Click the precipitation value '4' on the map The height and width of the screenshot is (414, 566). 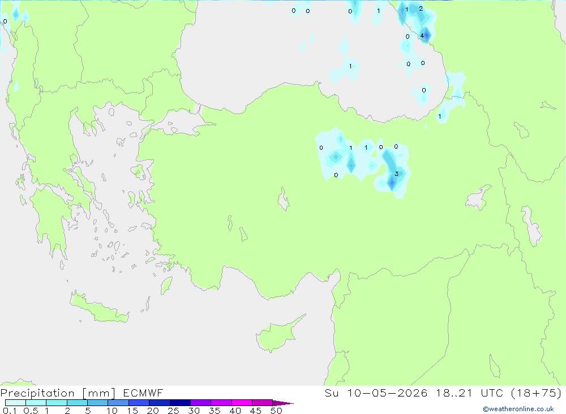(x=422, y=36)
